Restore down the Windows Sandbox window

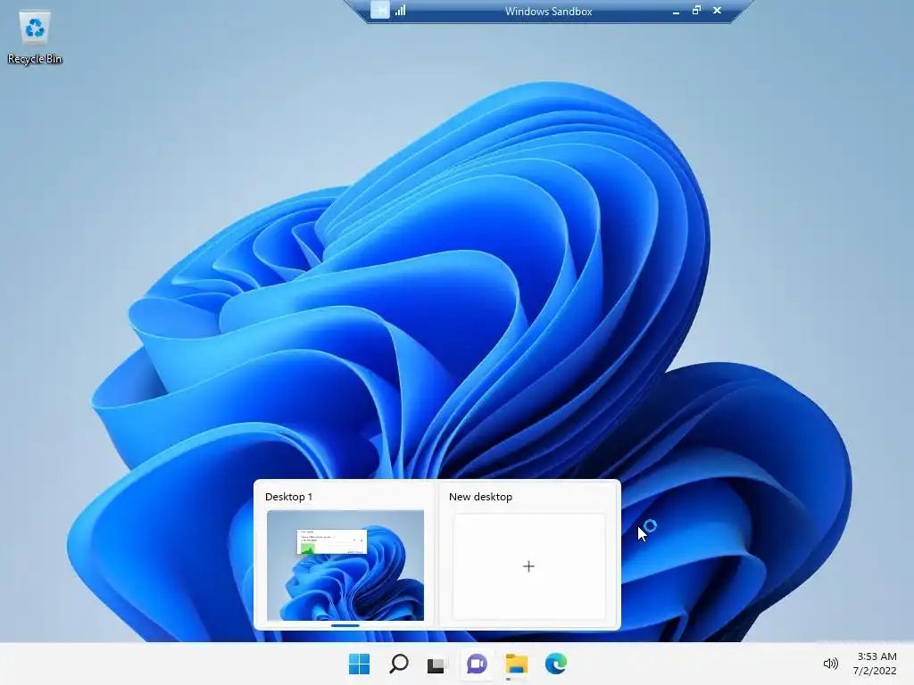click(696, 11)
